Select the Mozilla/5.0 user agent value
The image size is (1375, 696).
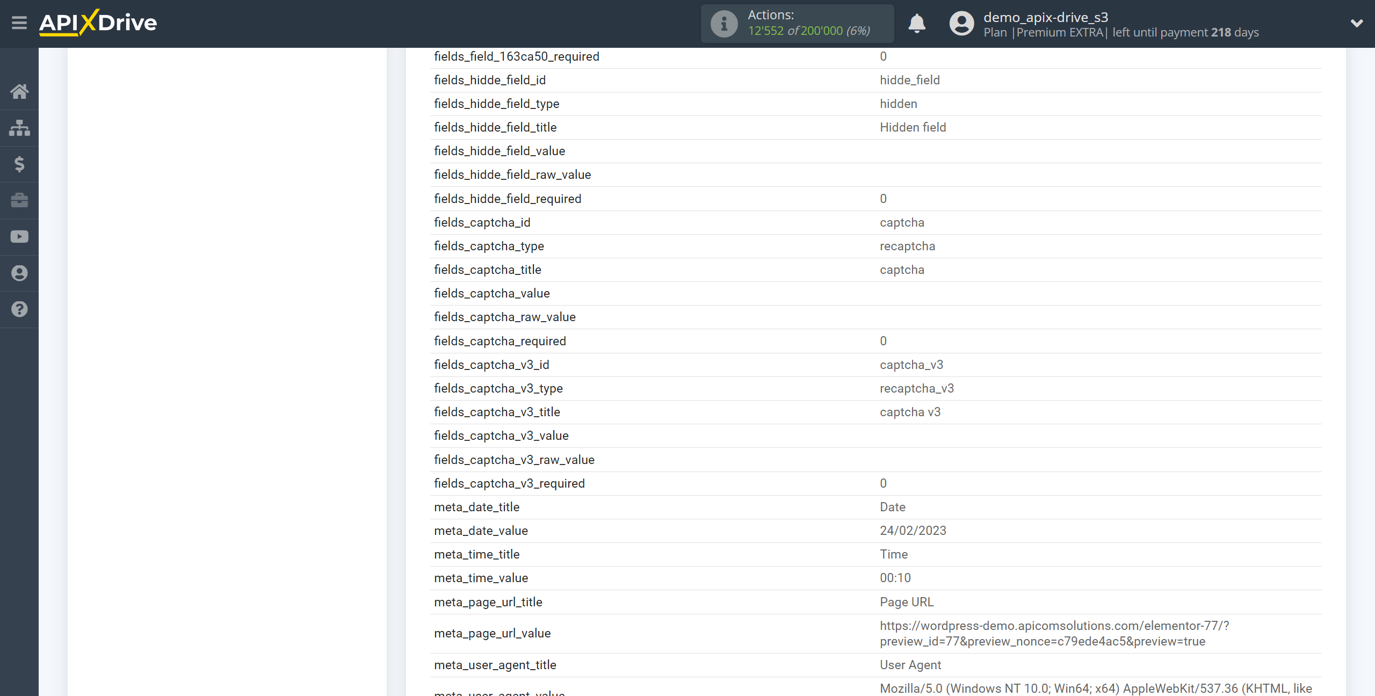(1096, 688)
